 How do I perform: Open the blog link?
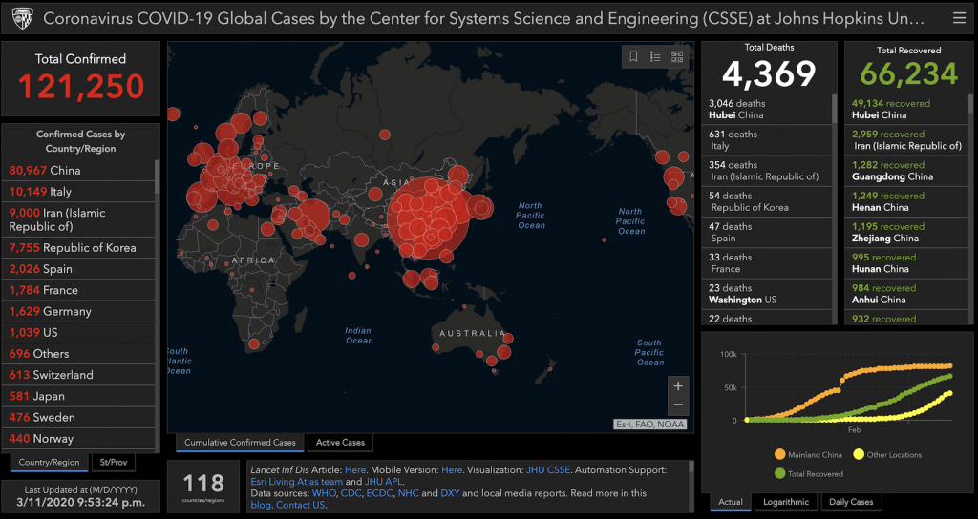click(261, 505)
